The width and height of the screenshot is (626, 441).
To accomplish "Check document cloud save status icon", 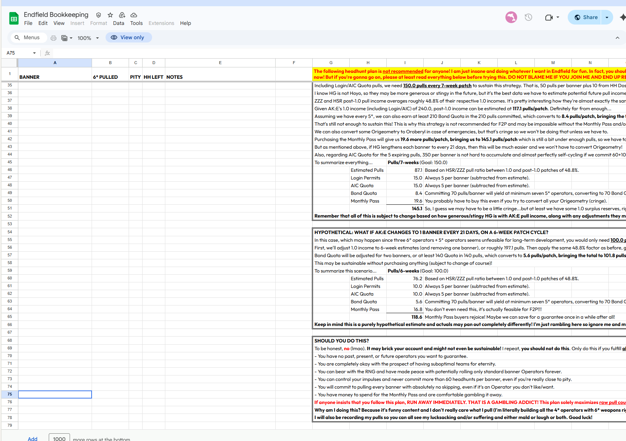I will (133, 15).
